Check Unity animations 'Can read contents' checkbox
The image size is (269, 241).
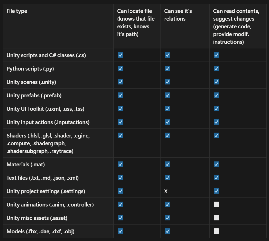point(216,204)
